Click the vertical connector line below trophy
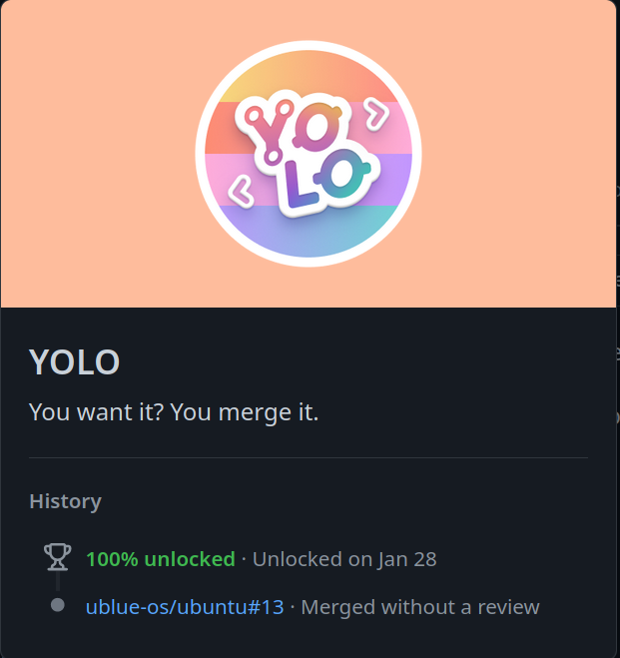The image size is (620, 658). click(x=58, y=582)
